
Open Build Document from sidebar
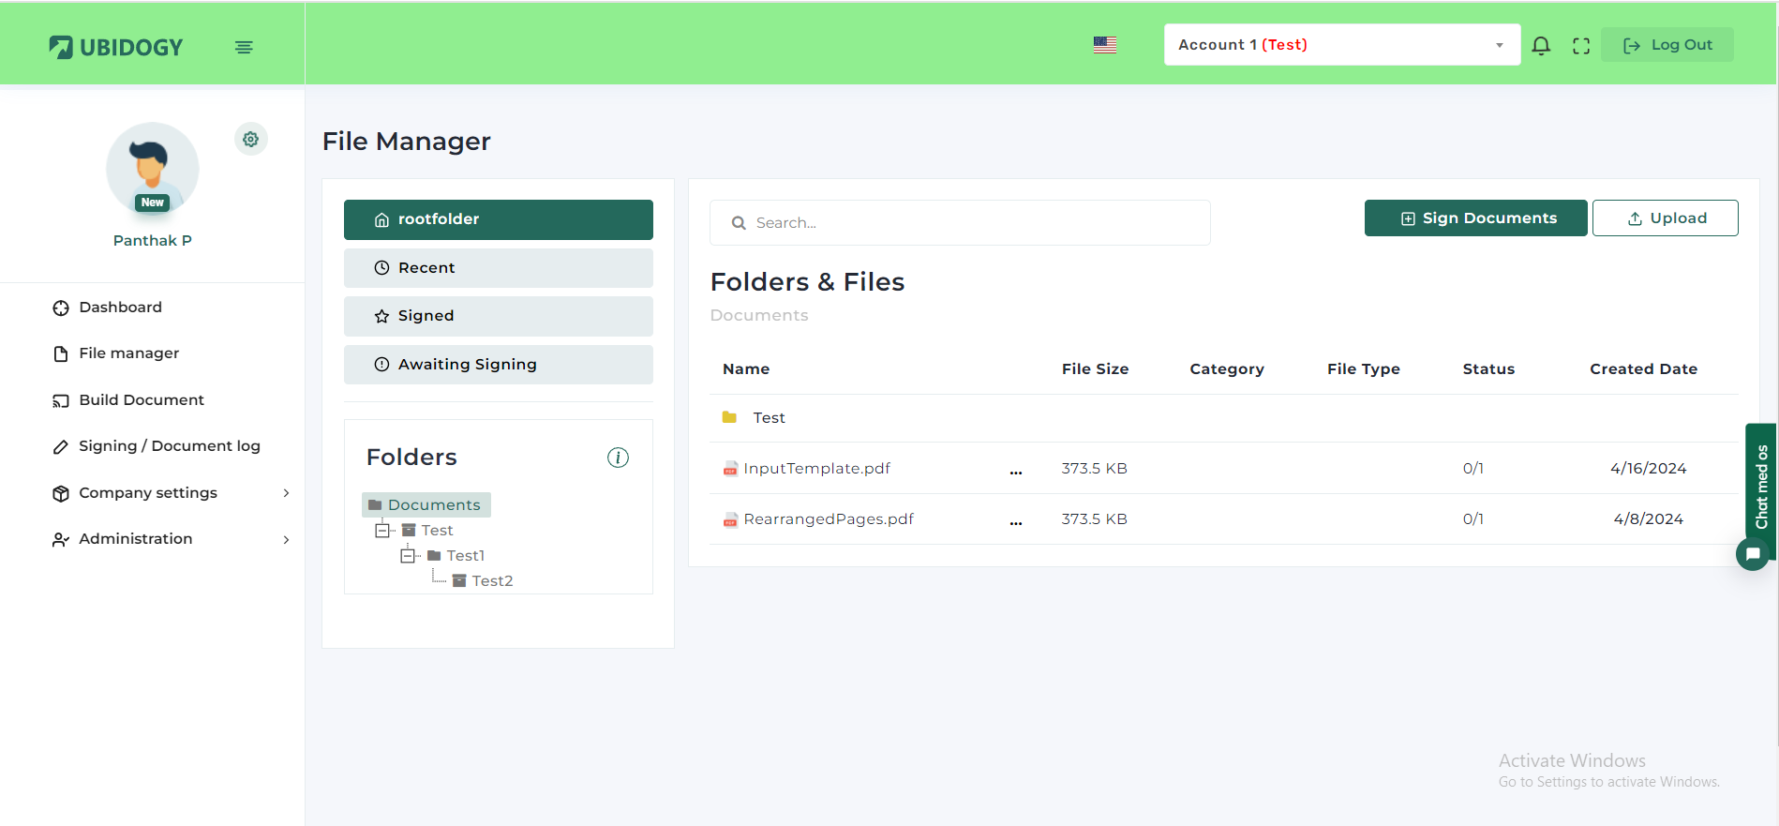141,400
